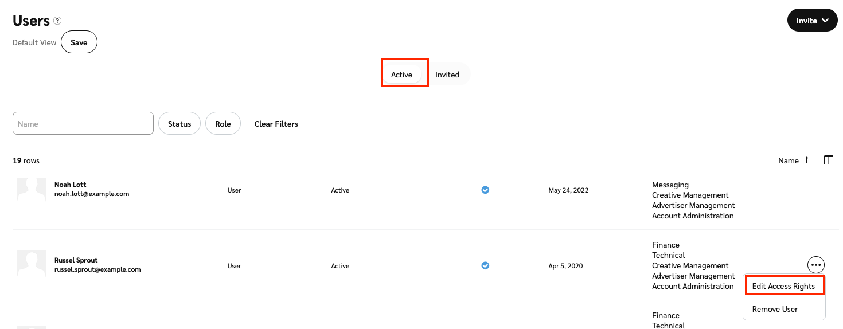The height and width of the screenshot is (329, 843).
Task: Click the Save view button
Action: pyautogui.click(x=79, y=42)
